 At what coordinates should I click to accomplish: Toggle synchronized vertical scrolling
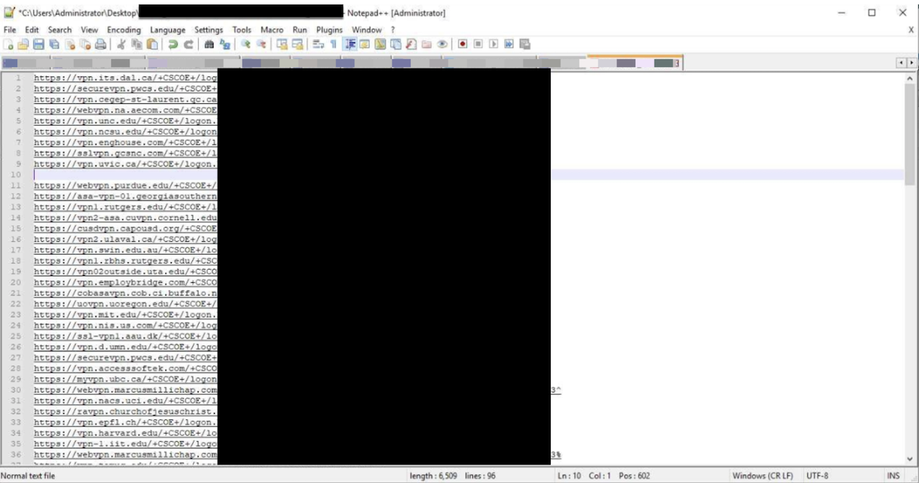[x=281, y=44]
